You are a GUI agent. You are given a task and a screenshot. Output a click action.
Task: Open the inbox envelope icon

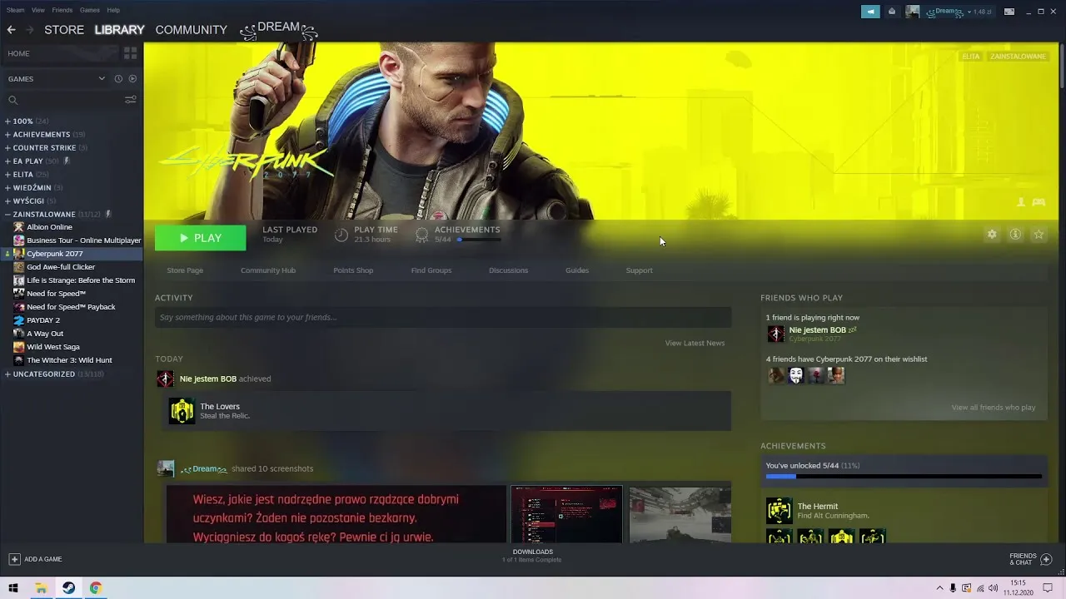click(x=892, y=12)
